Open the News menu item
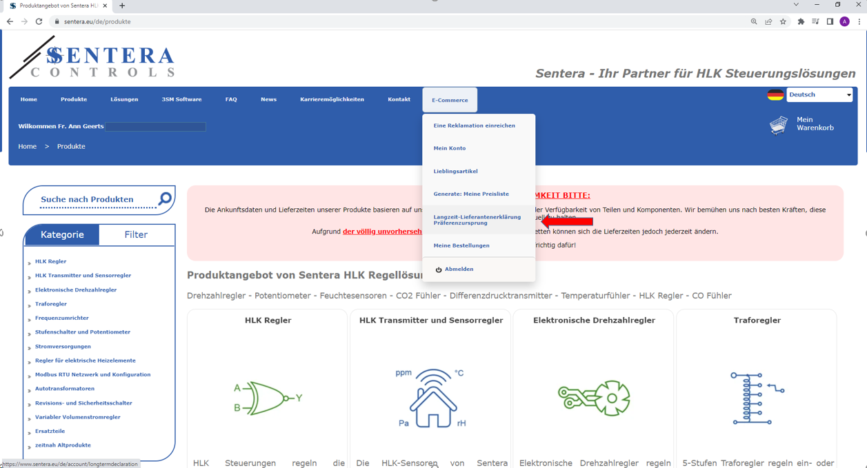Screen dimensions: 867x468 coord(268,99)
